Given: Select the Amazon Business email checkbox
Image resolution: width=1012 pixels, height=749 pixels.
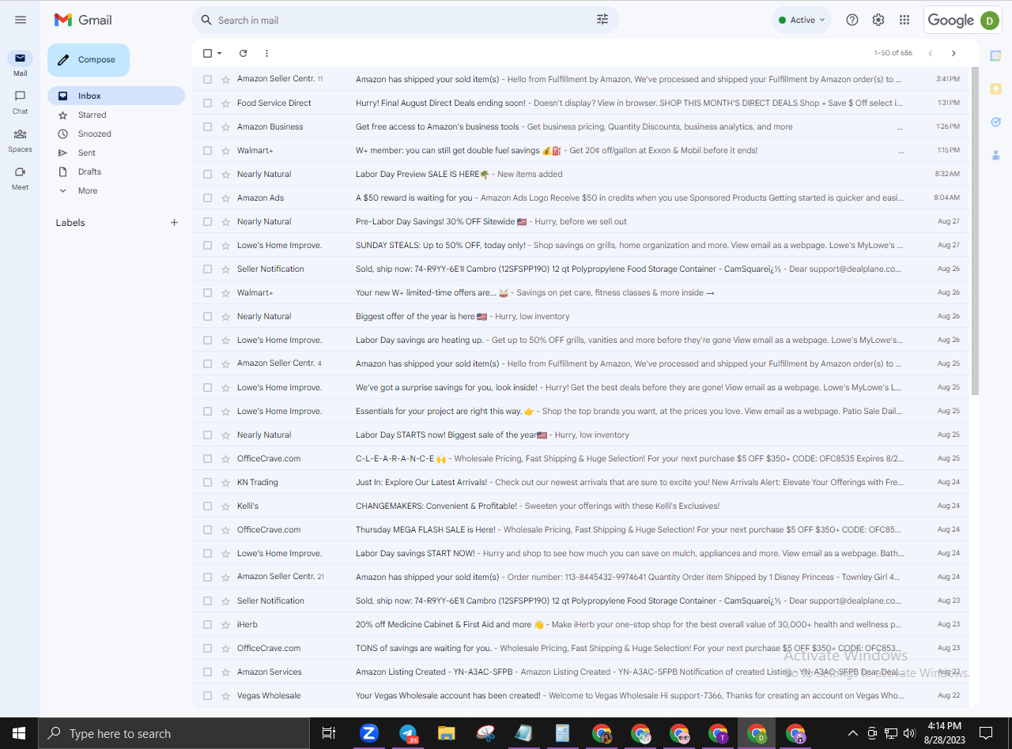Looking at the screenshot, I should pyautogui.click(x=207, y=126).
